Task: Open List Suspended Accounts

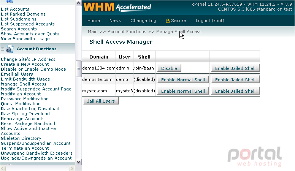Action: (28, 24)
